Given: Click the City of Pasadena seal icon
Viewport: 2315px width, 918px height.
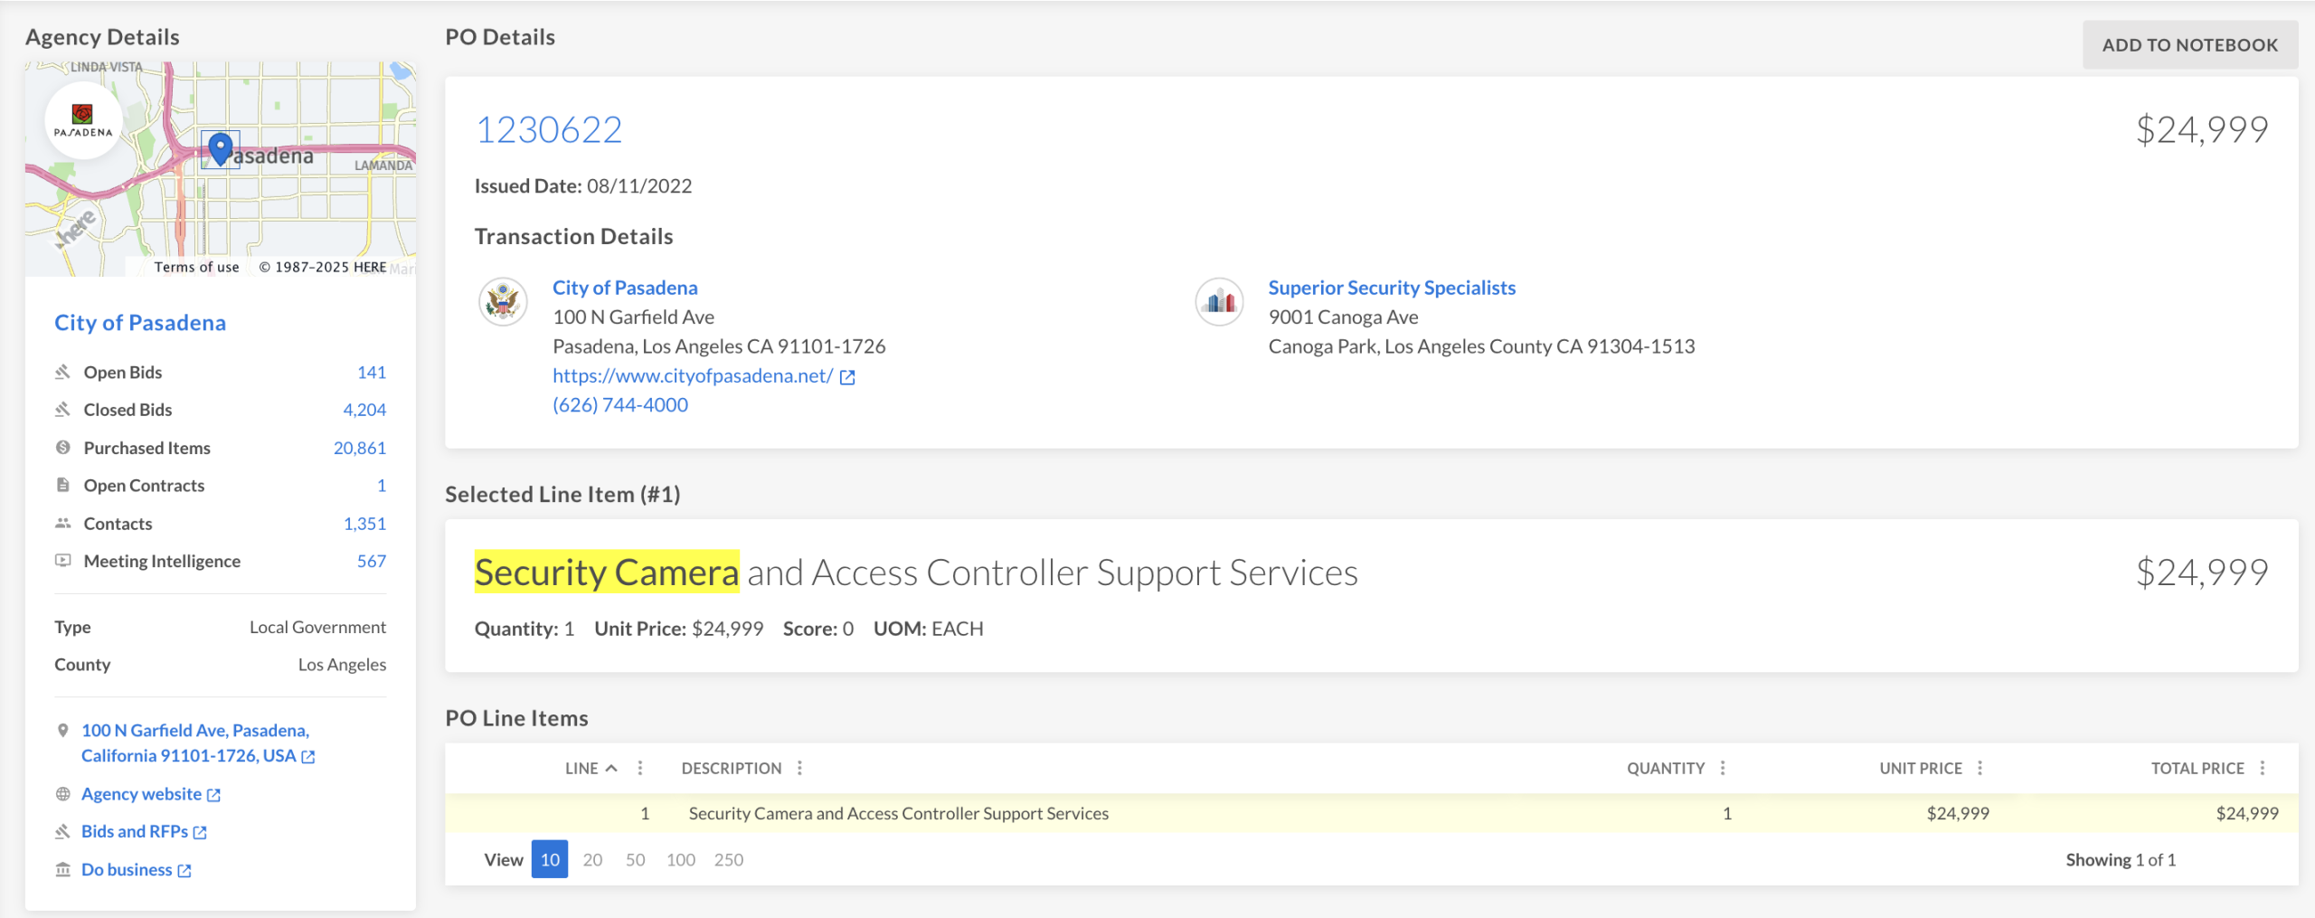Looking at the screenshot, I should (x=503, y=302).
